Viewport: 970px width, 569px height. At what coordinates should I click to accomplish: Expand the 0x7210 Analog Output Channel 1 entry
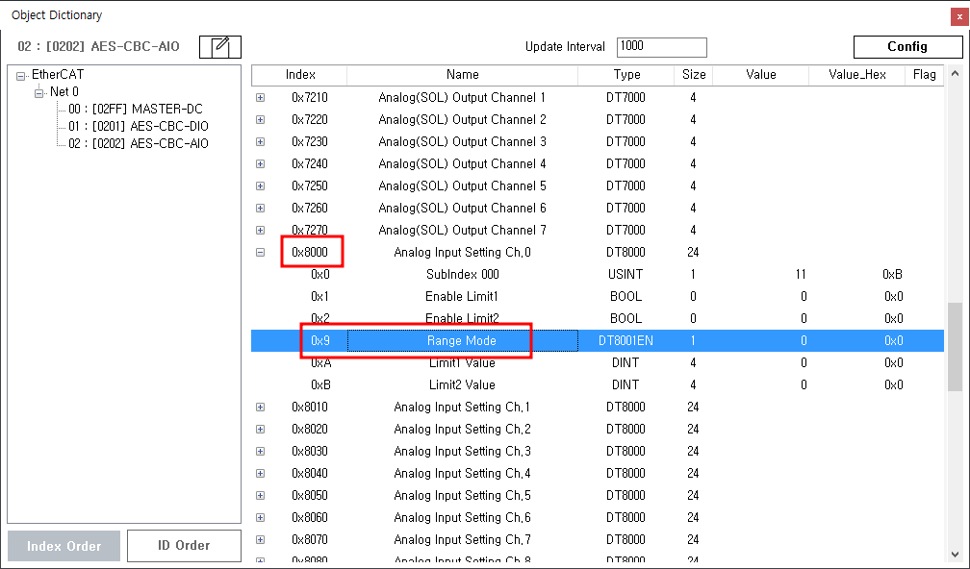click(x=260, y=98)
